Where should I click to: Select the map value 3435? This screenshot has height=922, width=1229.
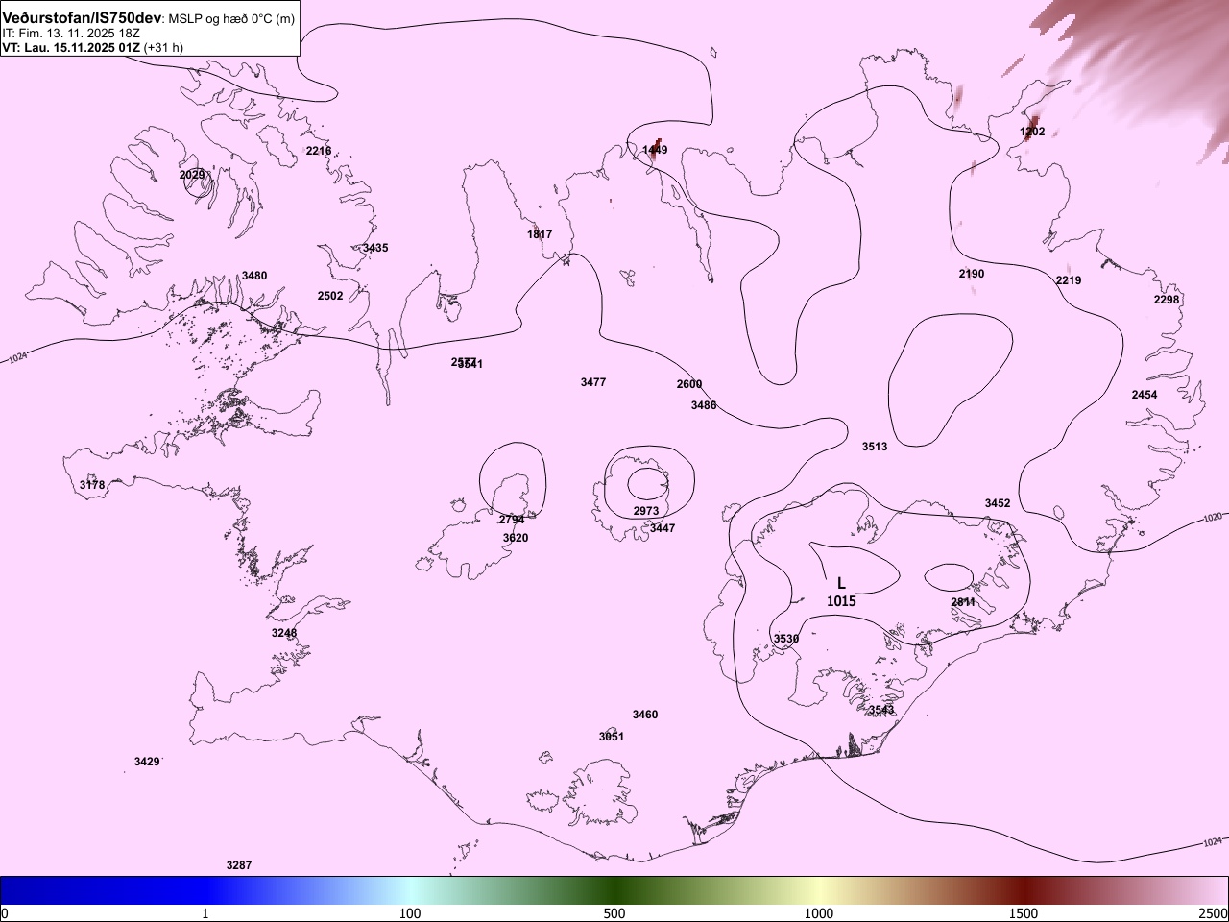click(375, 248)
